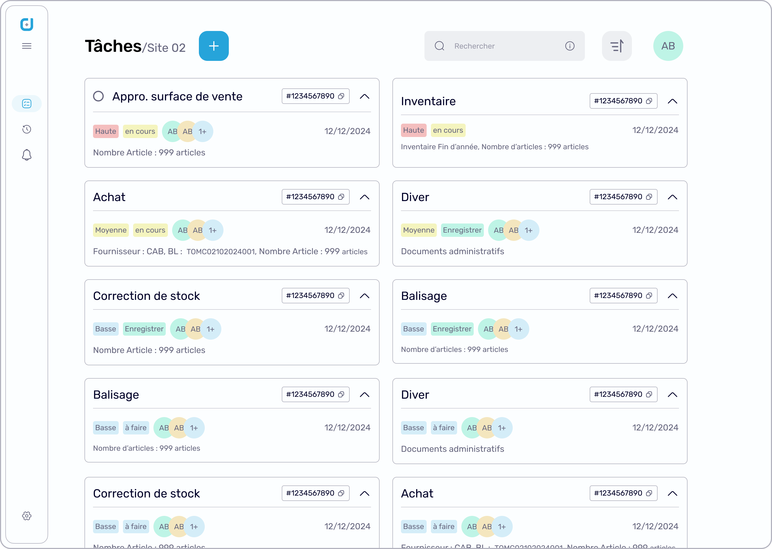Collapse the Achat card marked Basse
This screenshot has width=772, height=549.
coord(673,493)
